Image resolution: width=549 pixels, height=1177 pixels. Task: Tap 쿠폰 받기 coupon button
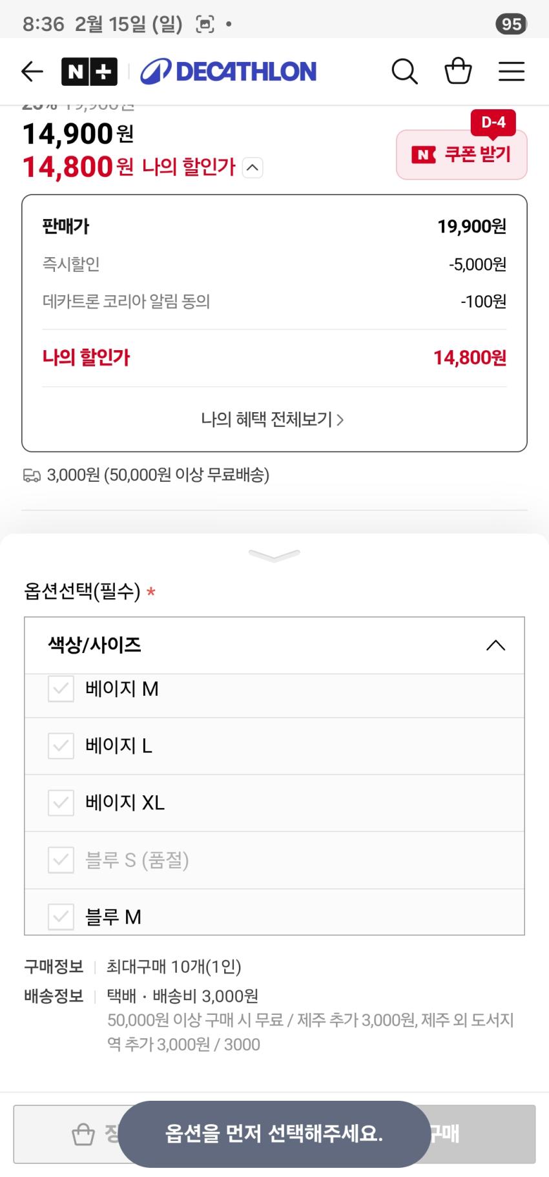point(462,154)
